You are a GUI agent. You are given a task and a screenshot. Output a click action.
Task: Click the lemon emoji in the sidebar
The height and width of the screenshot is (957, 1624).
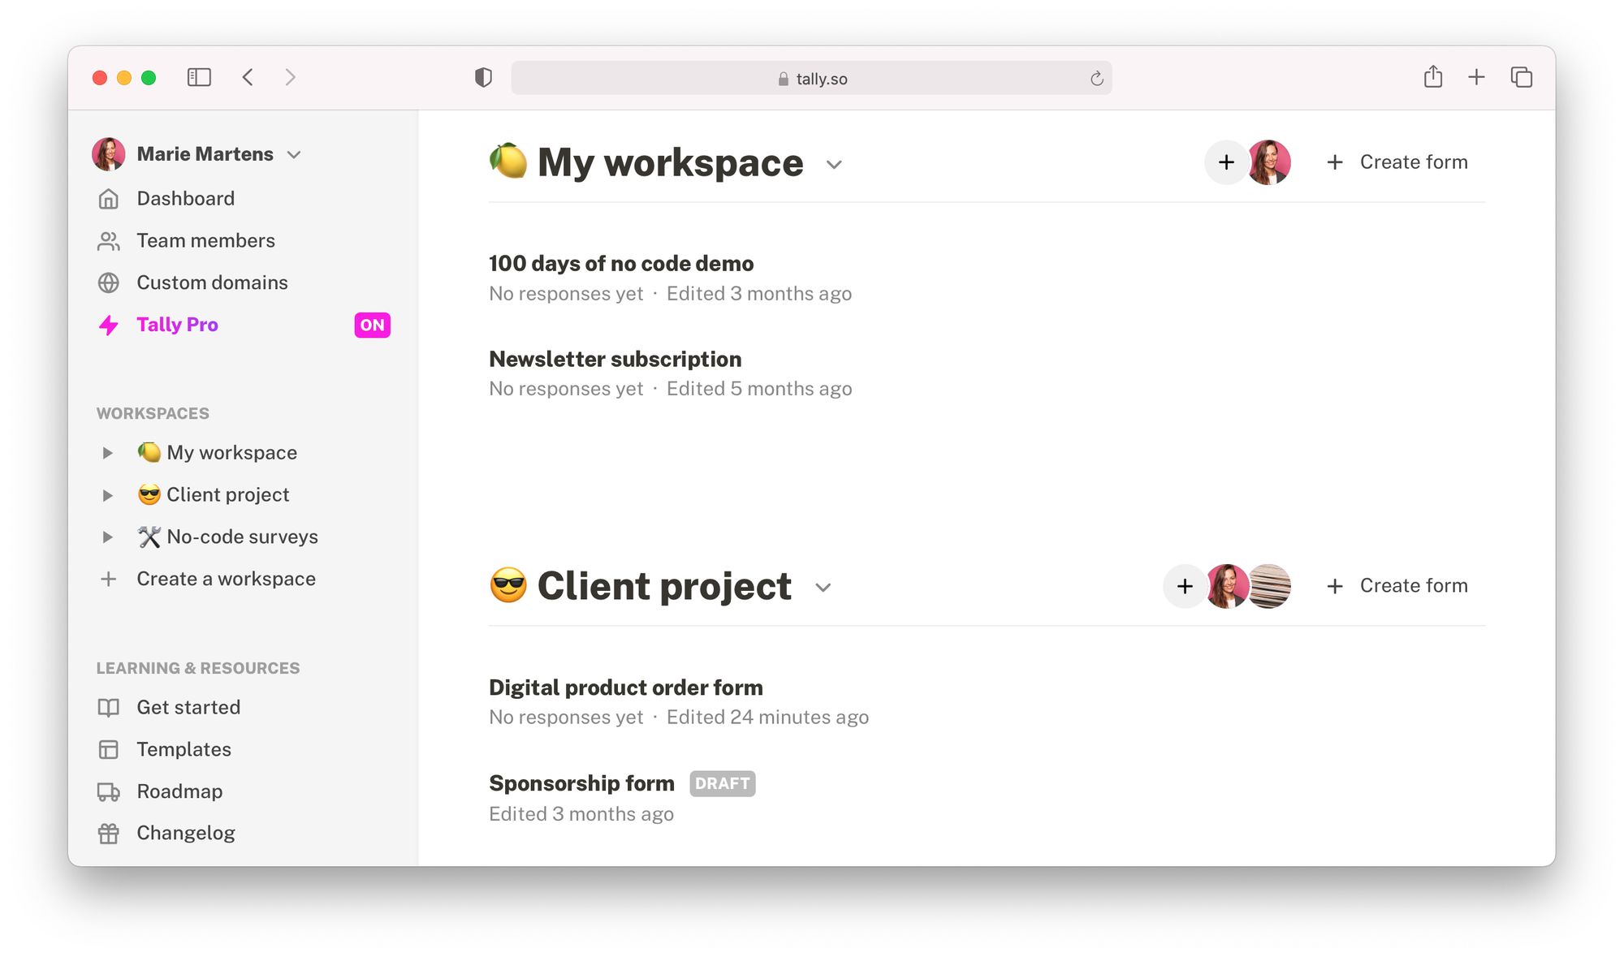149,451
